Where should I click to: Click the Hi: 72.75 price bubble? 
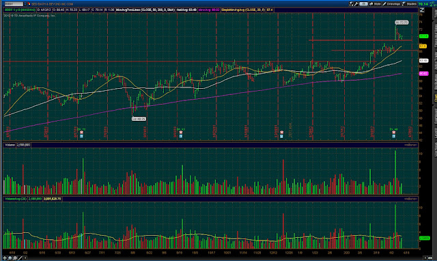401,23
